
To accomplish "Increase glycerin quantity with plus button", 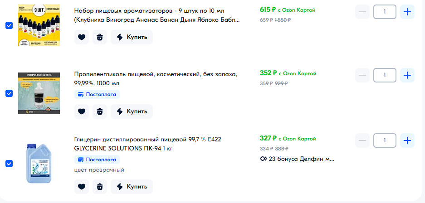I will tap(407, 140).
